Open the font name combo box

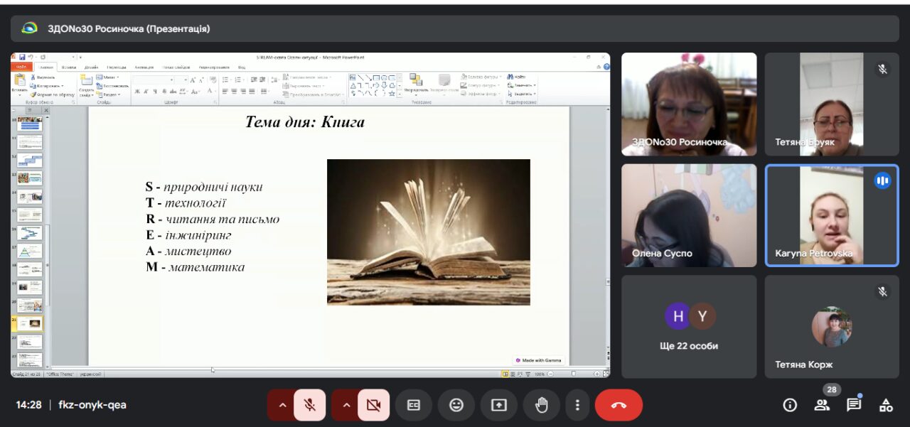point(154,80)
